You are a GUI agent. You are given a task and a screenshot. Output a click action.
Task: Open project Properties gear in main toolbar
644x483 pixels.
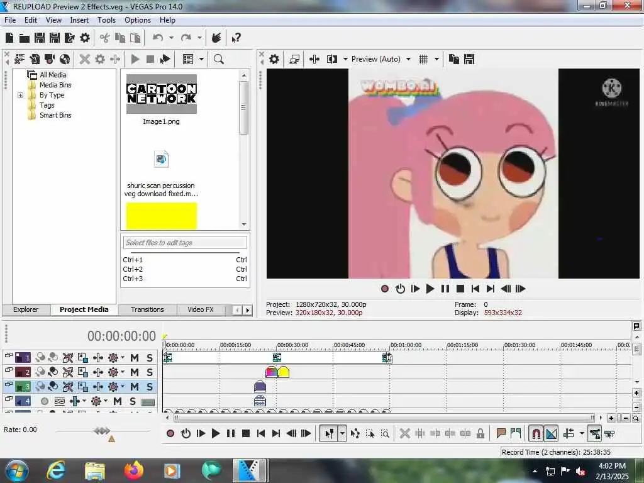(x=85, y=38)
